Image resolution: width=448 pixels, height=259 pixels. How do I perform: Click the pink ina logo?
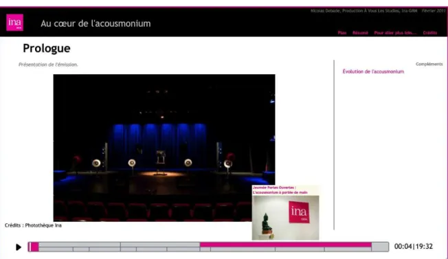click(x=15, y=23)
